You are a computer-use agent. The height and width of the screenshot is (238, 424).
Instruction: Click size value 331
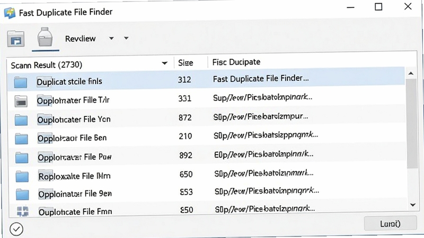[x=184, y=98]
